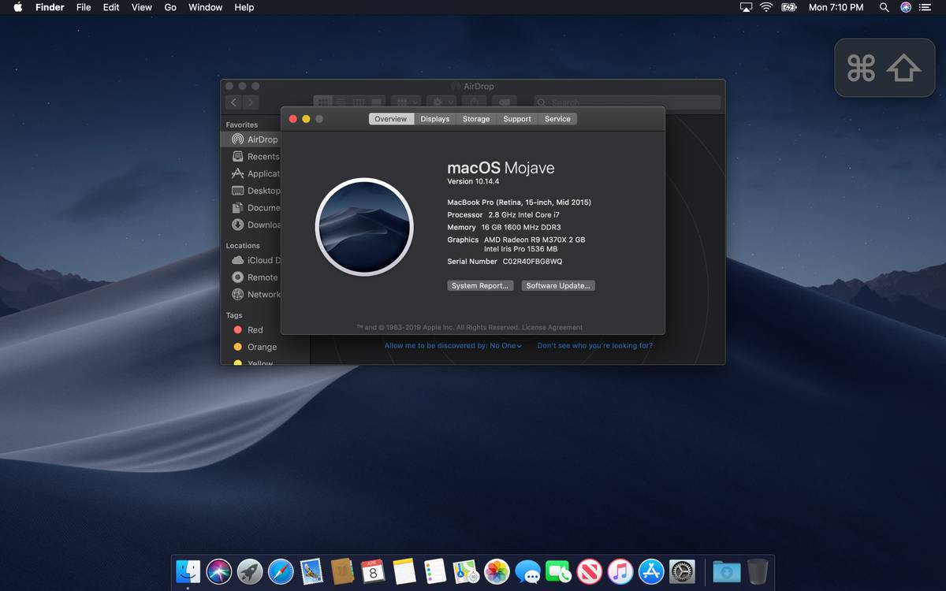Open Notification Center list icon

click(926, 7)
